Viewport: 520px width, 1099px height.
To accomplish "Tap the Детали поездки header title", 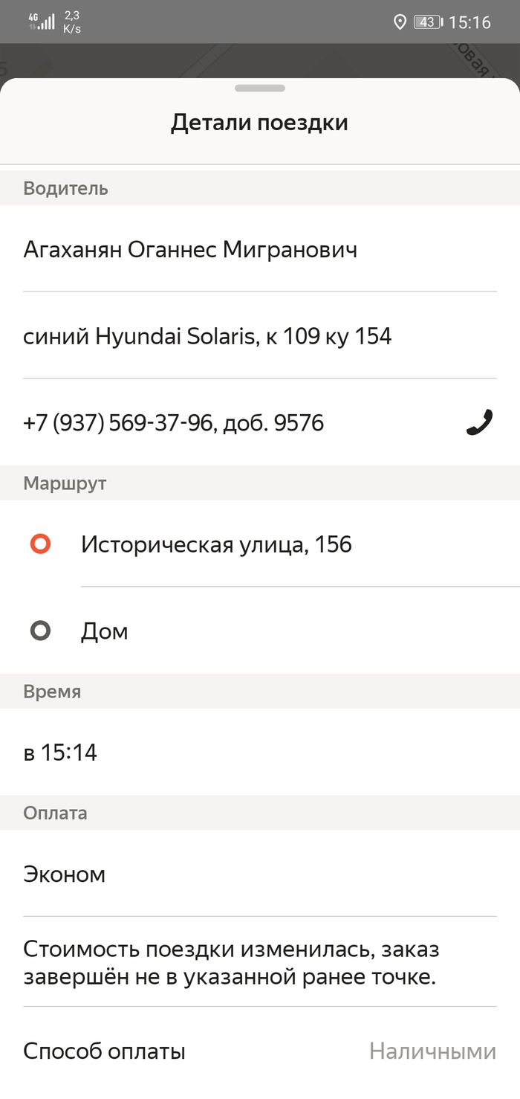I will [x=260, y=123].
